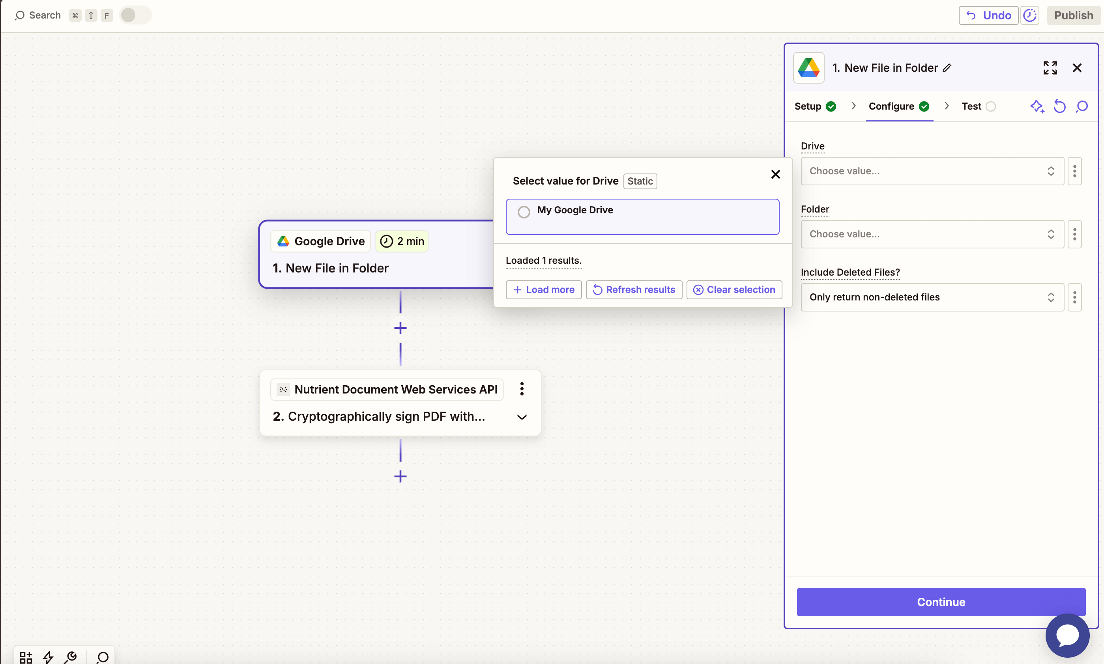
Task: Click the Google Drive app badge on step 1
Action: pos(320,241)
